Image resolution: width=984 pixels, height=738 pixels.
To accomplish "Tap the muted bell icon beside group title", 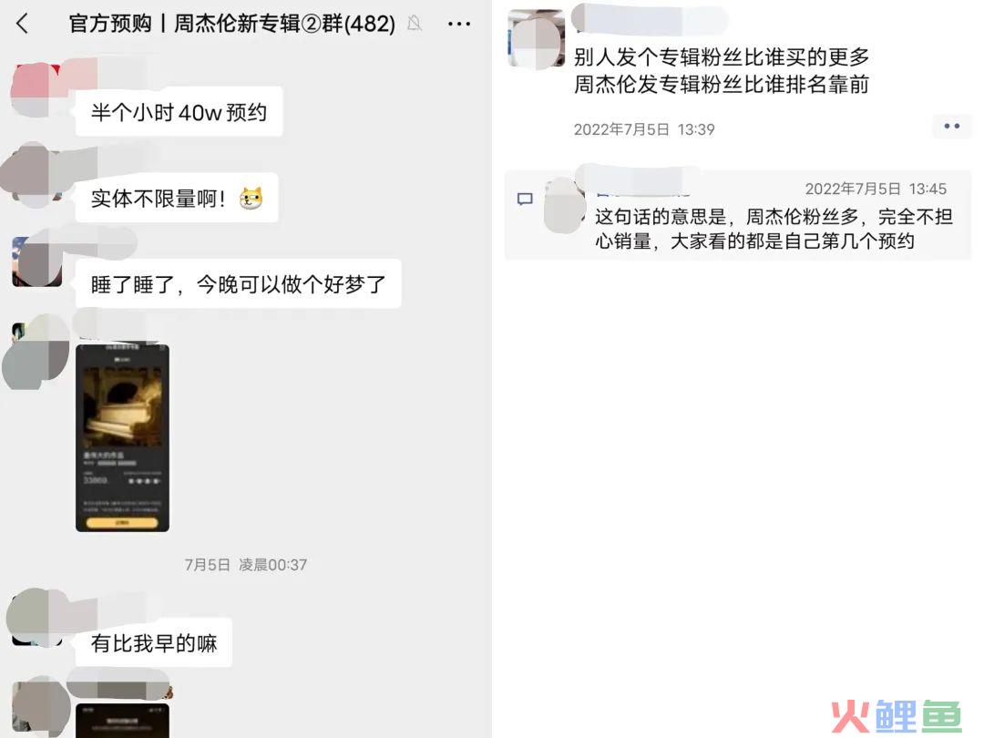I will 415,24.
